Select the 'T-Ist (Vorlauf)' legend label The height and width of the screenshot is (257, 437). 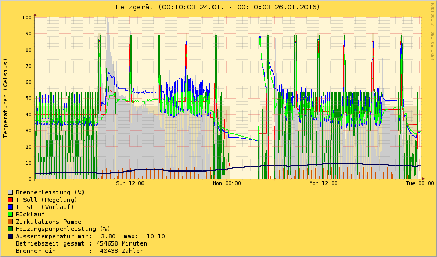pos(44,207)
